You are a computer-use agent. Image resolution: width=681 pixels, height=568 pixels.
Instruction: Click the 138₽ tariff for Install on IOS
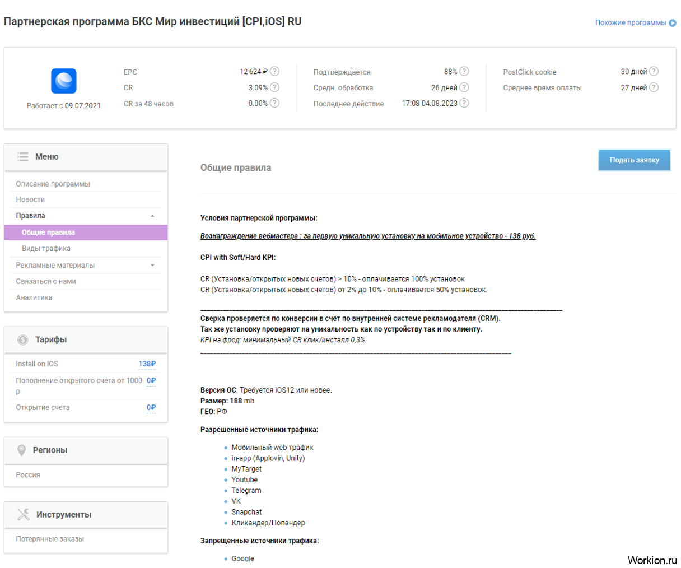tap(147, 364)
